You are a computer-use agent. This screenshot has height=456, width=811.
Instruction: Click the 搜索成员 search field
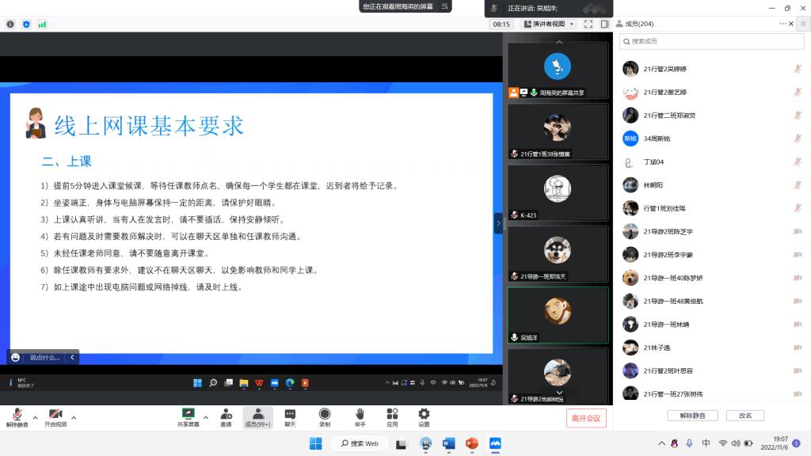click(713, 41)
